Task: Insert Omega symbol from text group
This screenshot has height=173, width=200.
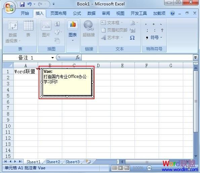Action: click(132, 38)
